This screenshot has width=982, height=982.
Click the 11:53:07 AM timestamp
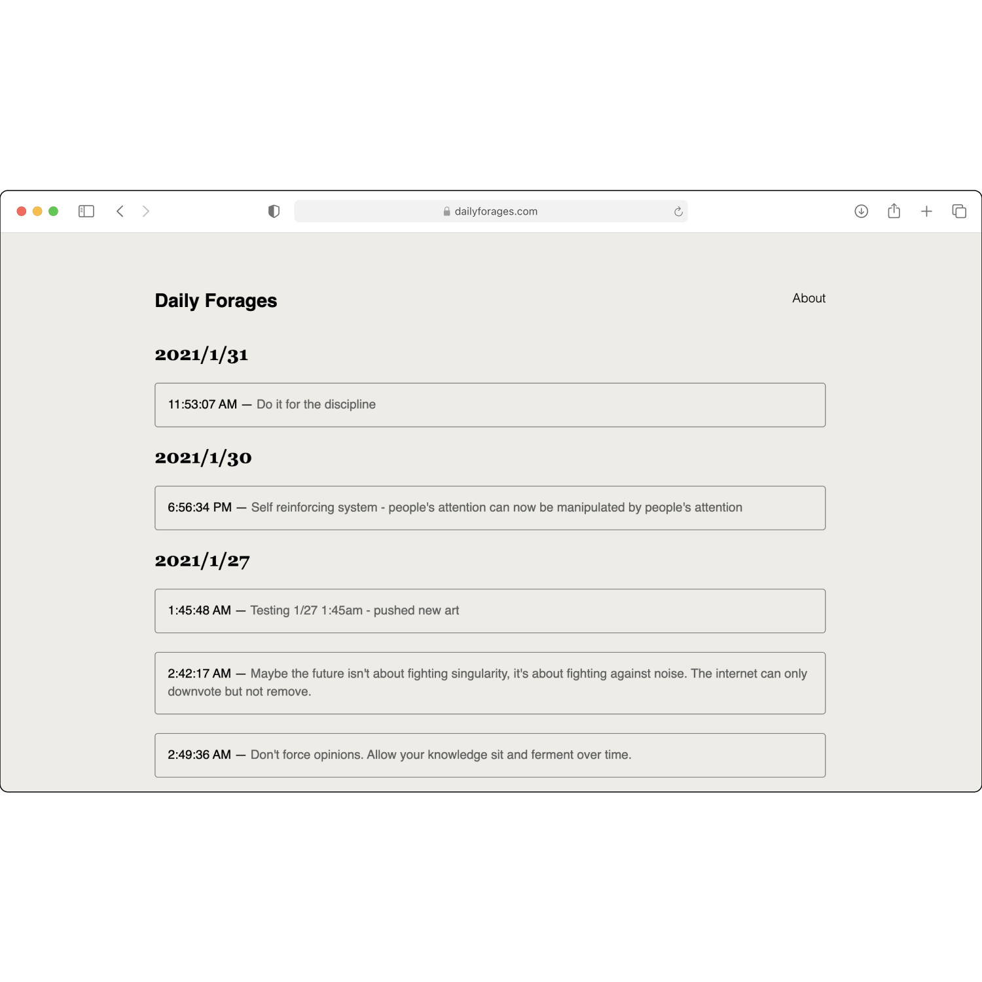202,405
